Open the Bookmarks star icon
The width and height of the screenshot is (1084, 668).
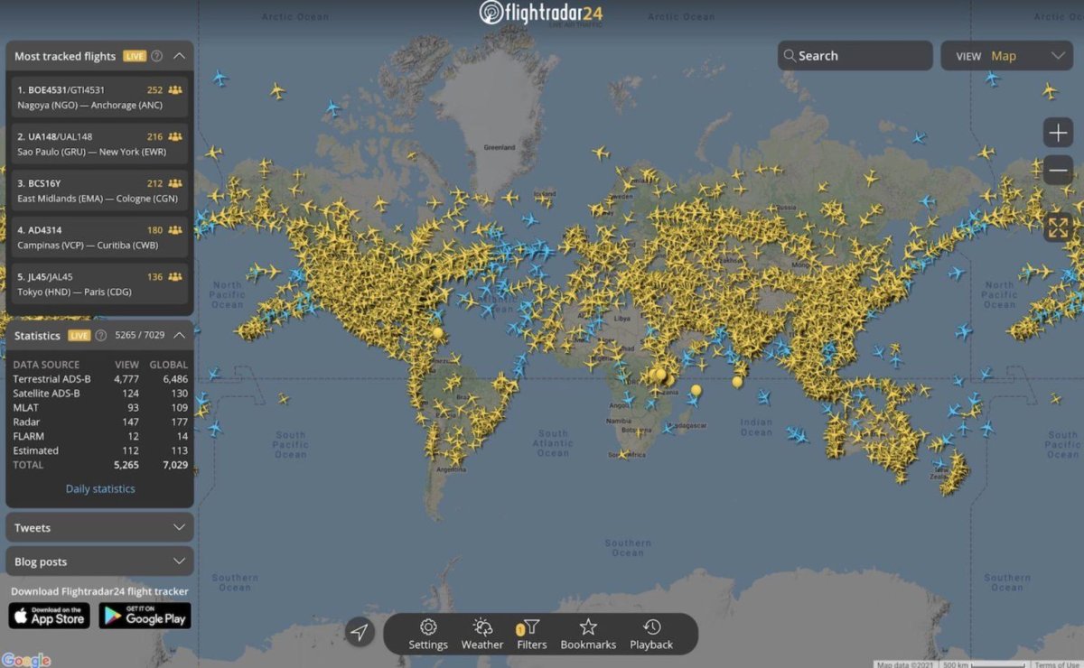(588, 634)
